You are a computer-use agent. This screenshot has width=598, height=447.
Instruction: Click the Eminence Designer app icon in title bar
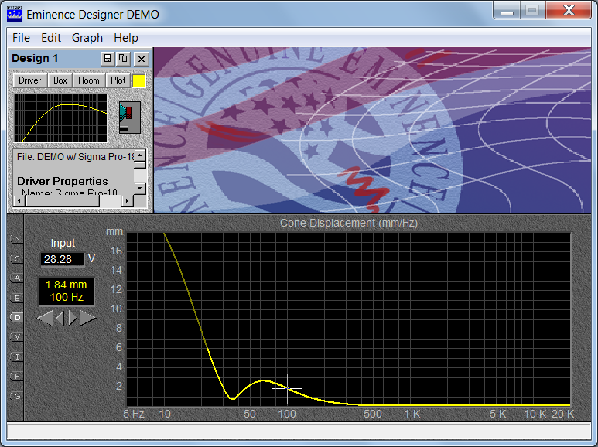coord(15,14)
